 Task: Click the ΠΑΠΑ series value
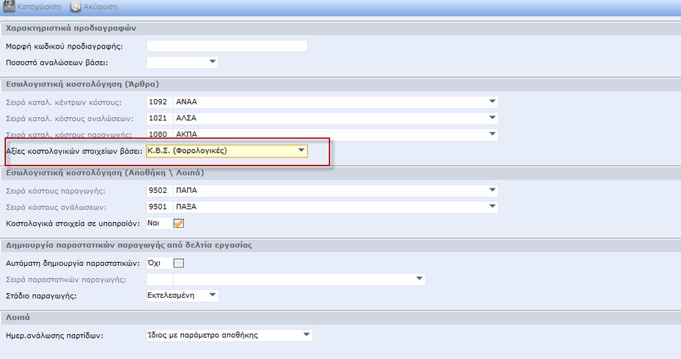pos(186,190)
